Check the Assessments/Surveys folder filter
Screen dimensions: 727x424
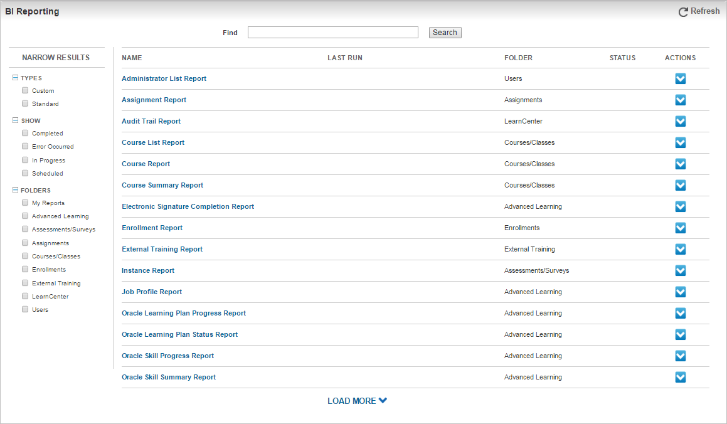tap(25, 229)
